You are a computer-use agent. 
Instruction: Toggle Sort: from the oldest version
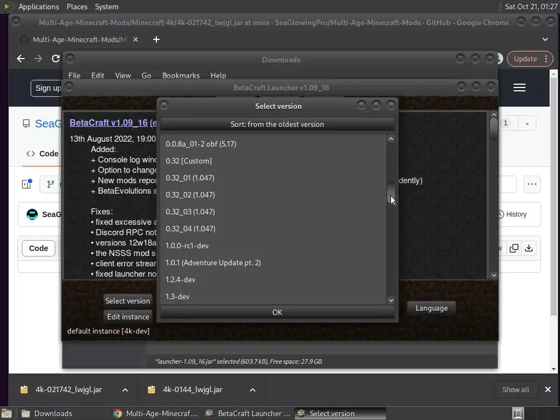coord(277,124)
